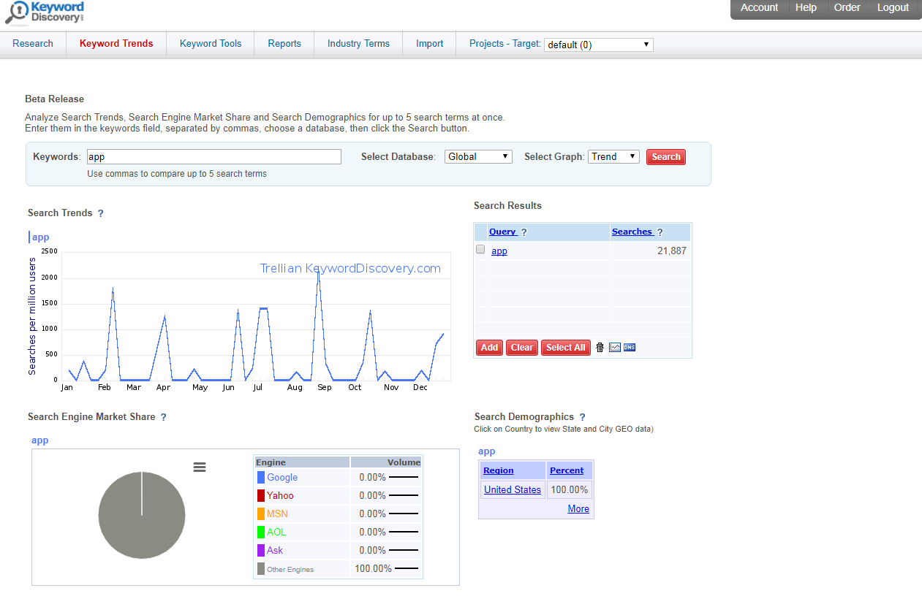Viewport: 922px width, 607px height.
Task: Click help icon beside Search Engine Market Share
Action: pyautogui.click(x=164, y=417)
